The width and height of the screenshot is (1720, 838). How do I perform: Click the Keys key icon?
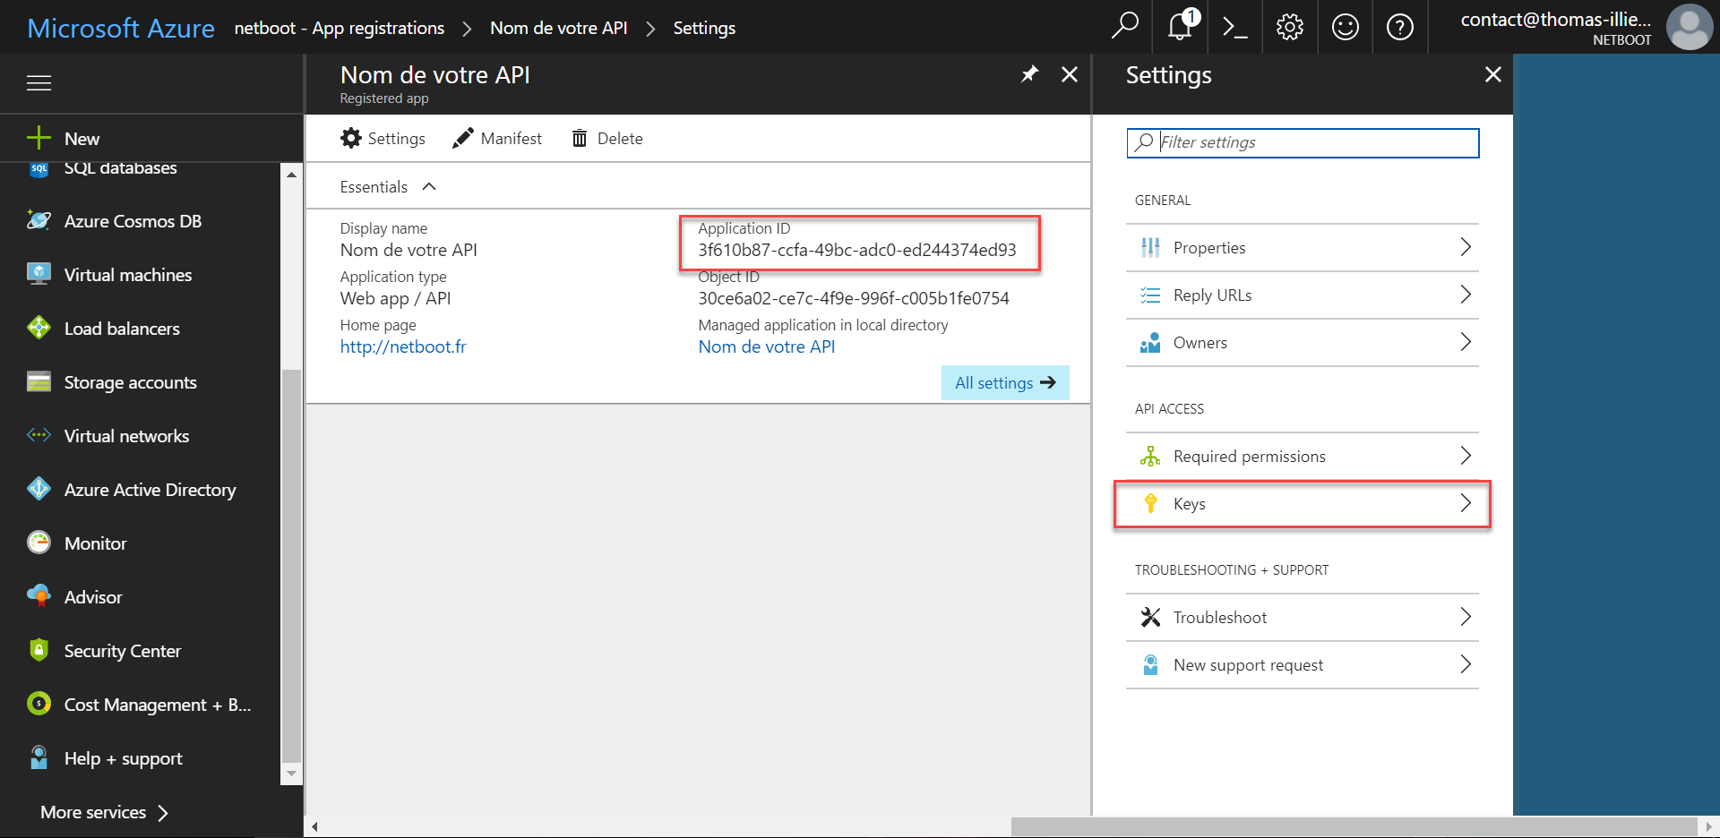[1151, 503]
